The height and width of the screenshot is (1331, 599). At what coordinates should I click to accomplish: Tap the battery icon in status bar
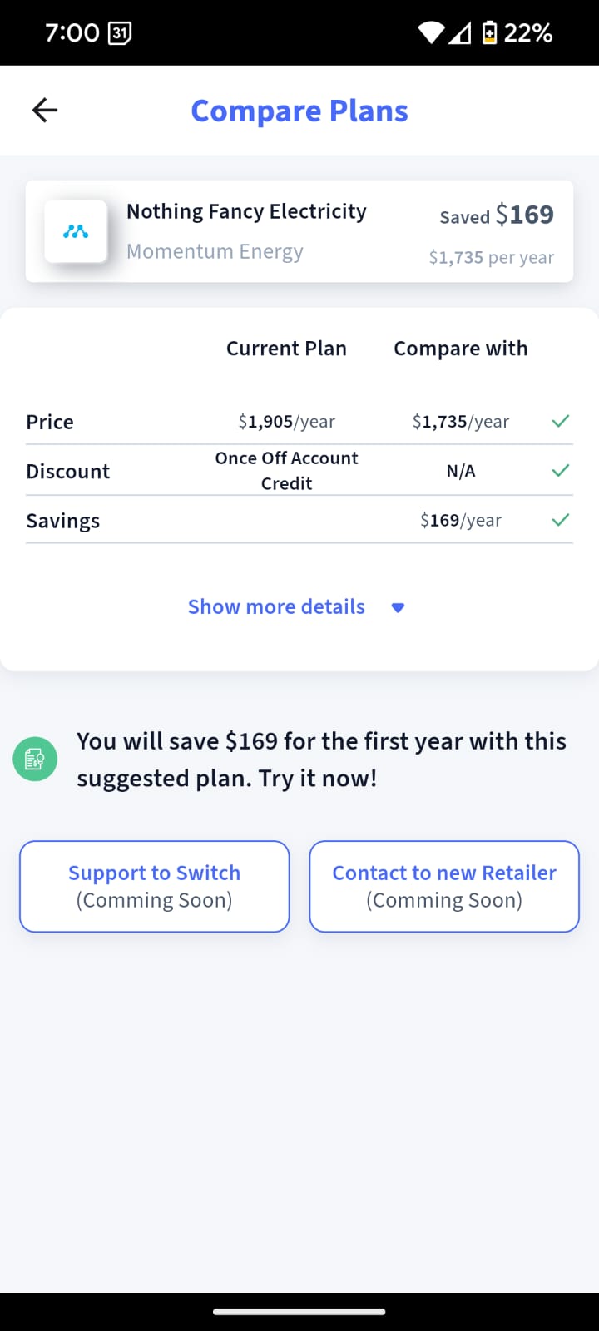pyautogui.click(x=490, y=33)
